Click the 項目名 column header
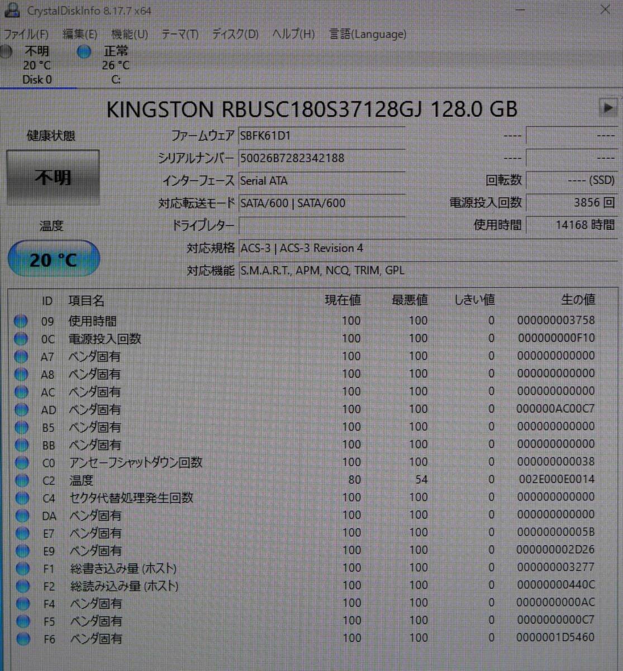 coord(87,301)
